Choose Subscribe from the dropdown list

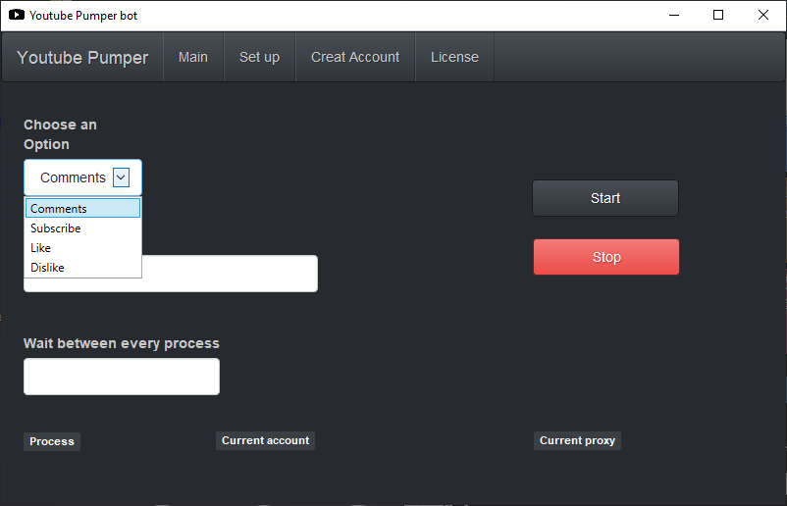coord(82,228)
